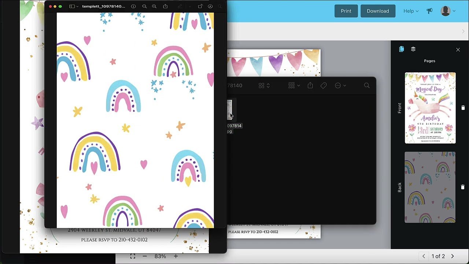Rotate the image in Preview
Viewport: 469px width, 264px height.
[200, 7]
